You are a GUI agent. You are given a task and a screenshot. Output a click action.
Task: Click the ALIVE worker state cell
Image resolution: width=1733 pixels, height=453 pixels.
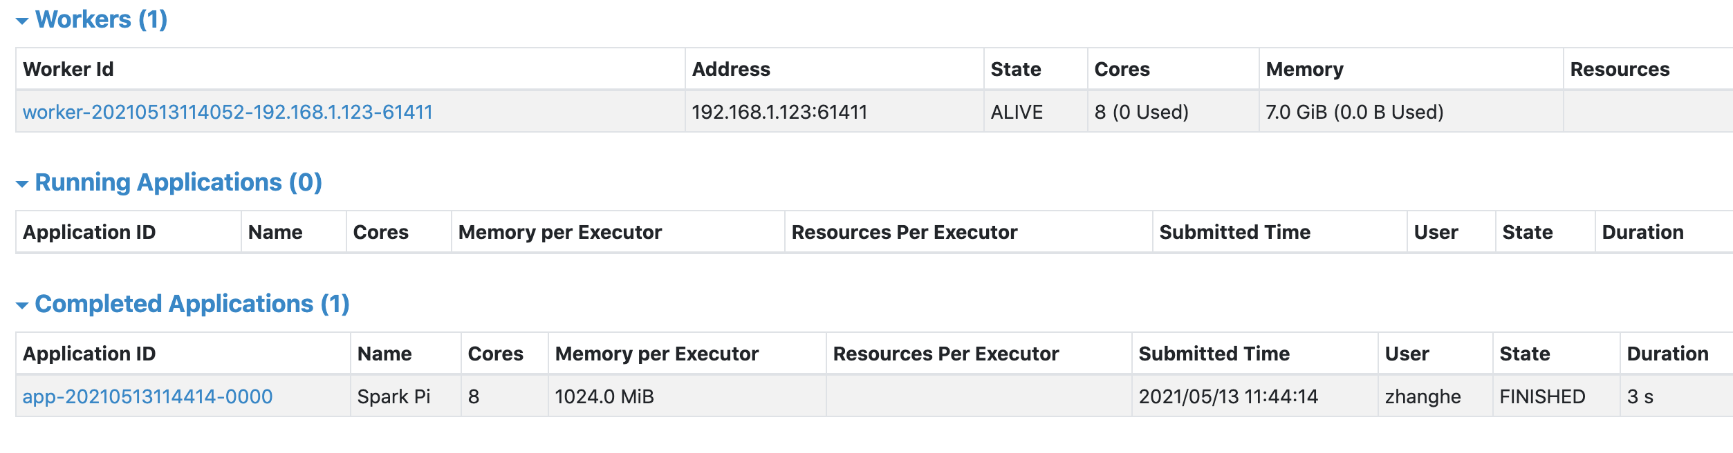1017,112
